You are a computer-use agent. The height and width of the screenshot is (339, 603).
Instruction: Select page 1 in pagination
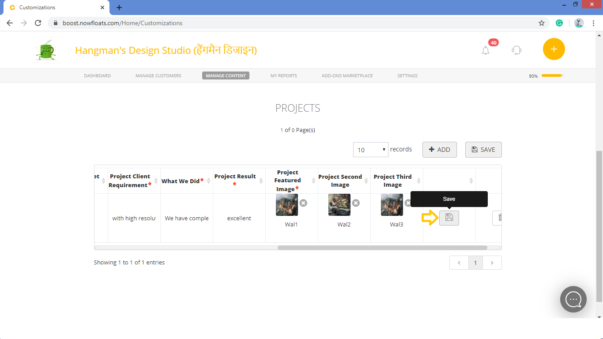(475, 263)
